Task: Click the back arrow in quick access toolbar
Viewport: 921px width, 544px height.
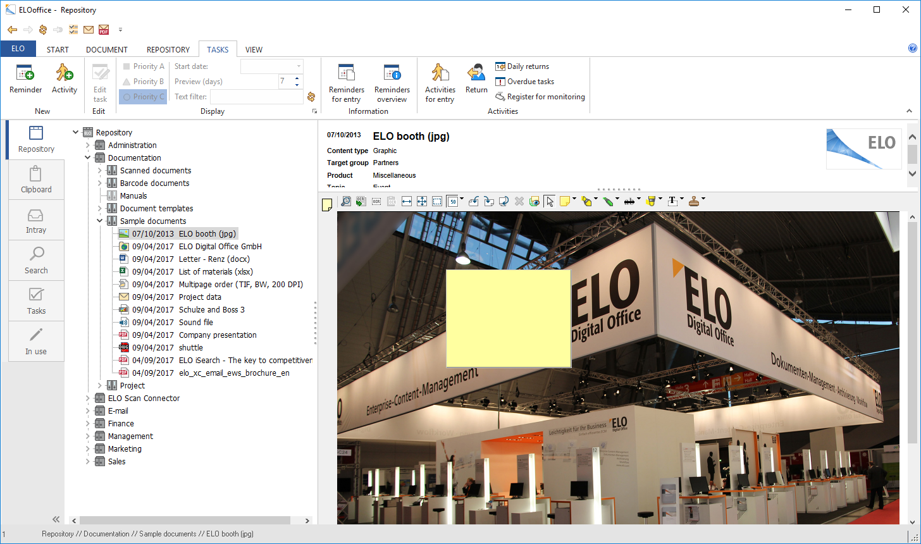Action: (x=12, y=30)
